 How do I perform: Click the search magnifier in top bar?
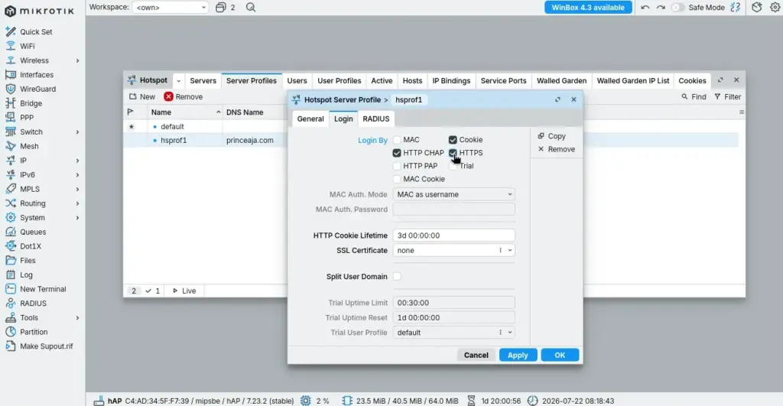click(x=251, y=8)
